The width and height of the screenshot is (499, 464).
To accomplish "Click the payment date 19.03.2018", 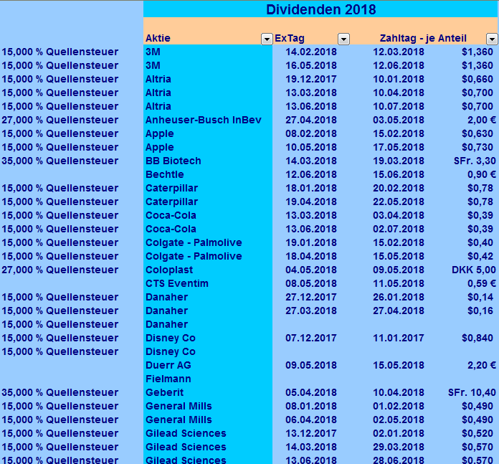I will 399,161.
